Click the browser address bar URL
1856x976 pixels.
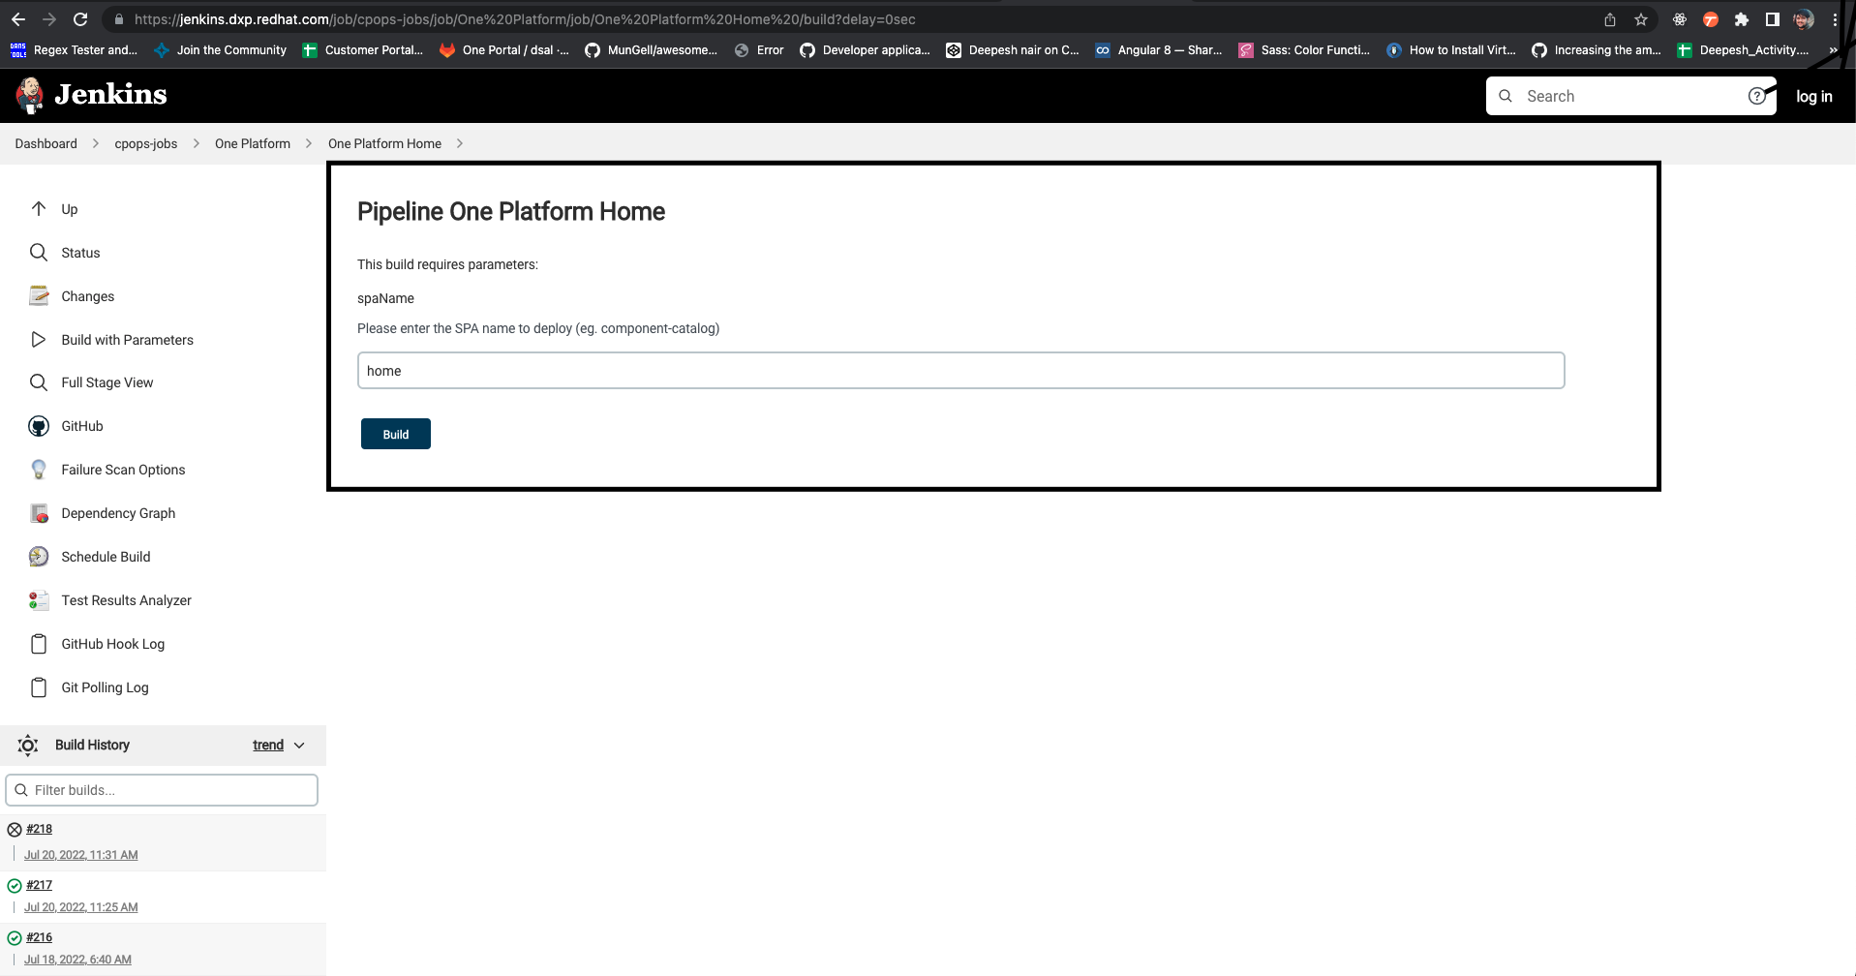[525, 19]
